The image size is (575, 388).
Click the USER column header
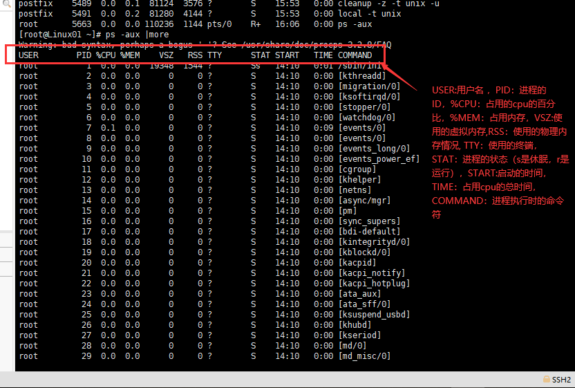[28, 55]
